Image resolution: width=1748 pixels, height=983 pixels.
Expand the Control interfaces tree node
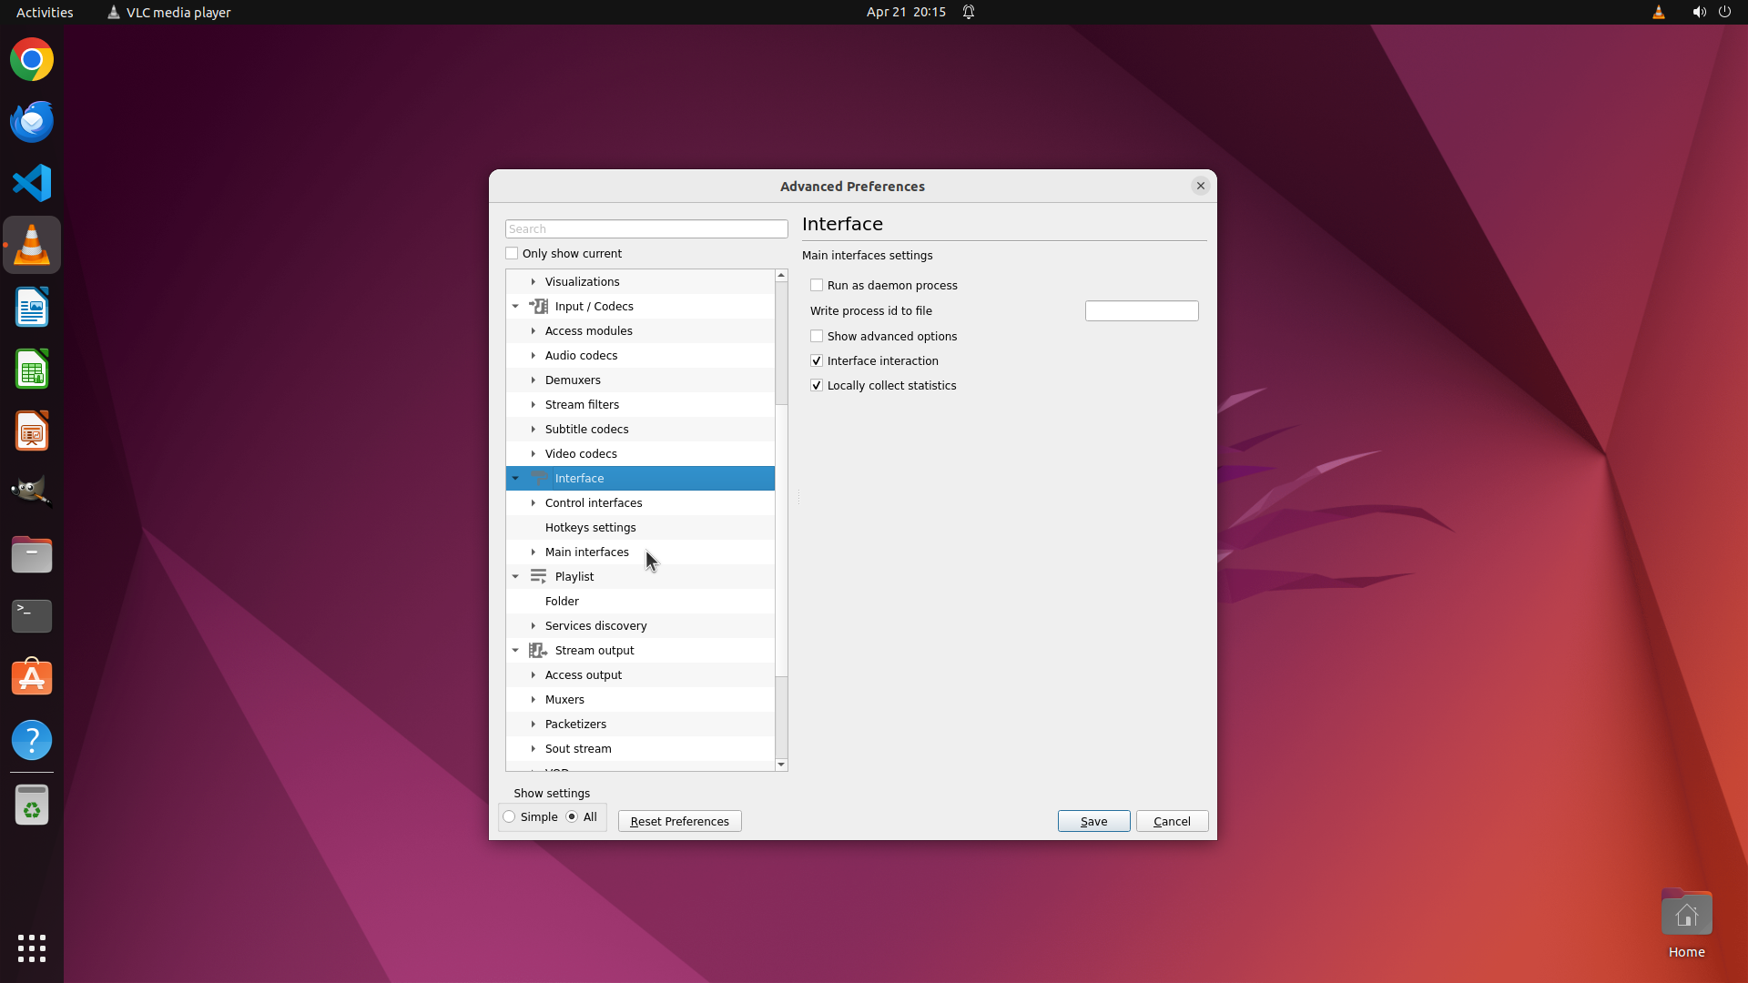pos(534,502)
